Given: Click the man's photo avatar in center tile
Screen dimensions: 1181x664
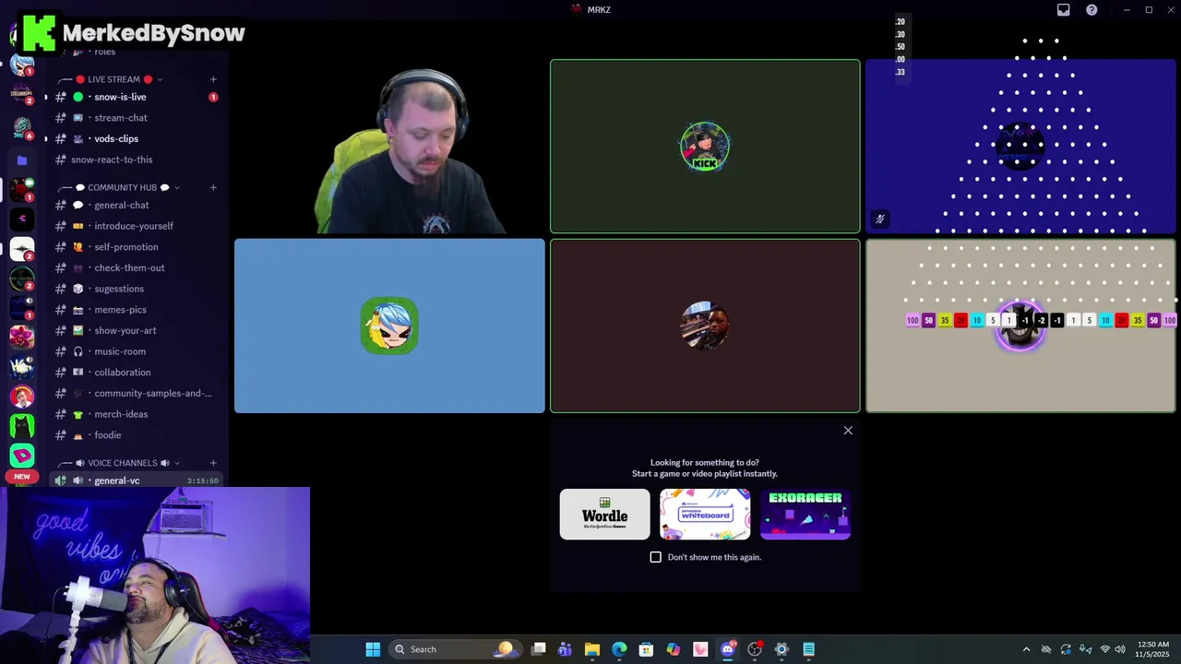Looking at the screenshot, I should pyautogui.click(x=705, y=326).
